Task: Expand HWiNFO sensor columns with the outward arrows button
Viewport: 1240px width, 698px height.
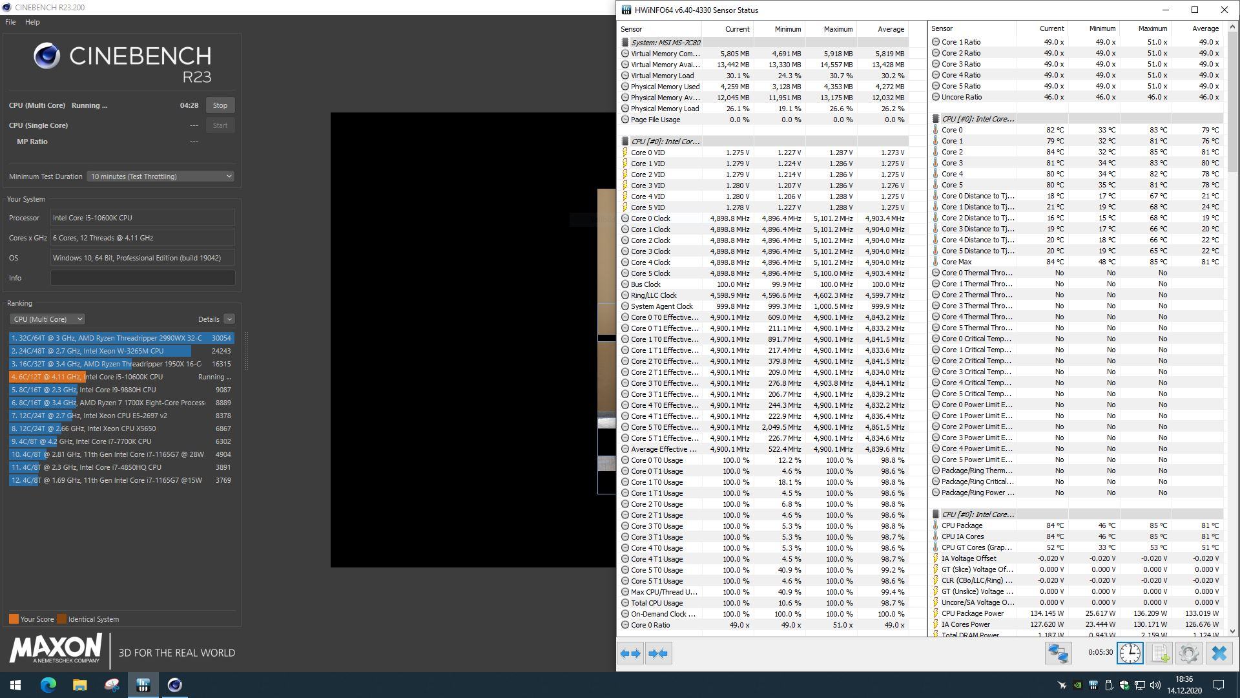Action: point(630,653)
